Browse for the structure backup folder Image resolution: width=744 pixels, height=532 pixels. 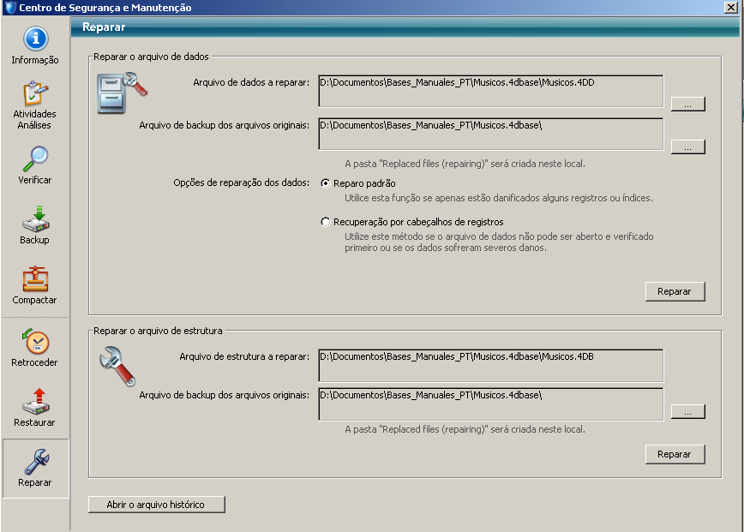click(x=688, y=411)
